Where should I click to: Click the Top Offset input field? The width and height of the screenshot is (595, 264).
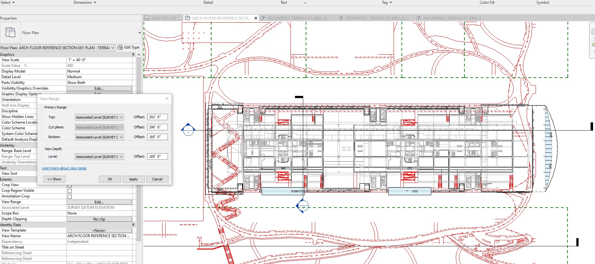click(x=157, y=117)
